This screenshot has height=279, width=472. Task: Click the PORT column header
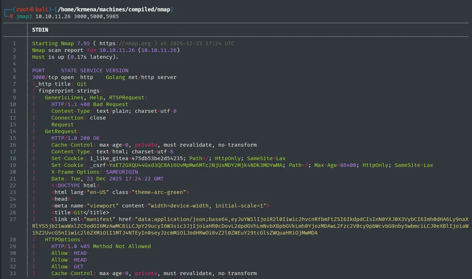point(39,70)
